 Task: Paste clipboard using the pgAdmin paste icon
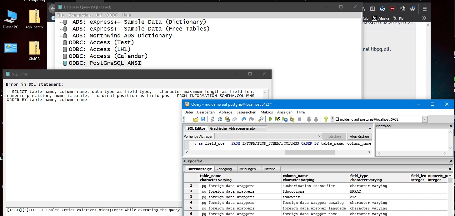pyautogui.click(x=227, y=119)
